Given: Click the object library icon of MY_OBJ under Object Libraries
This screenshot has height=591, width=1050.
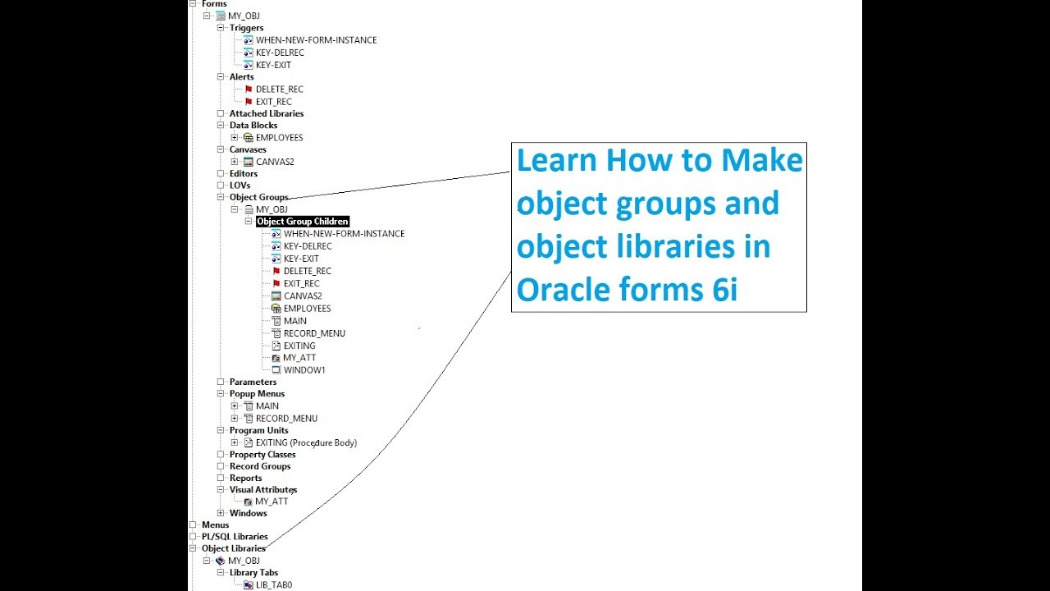Looking at the screenshot, I should point(220,561).
